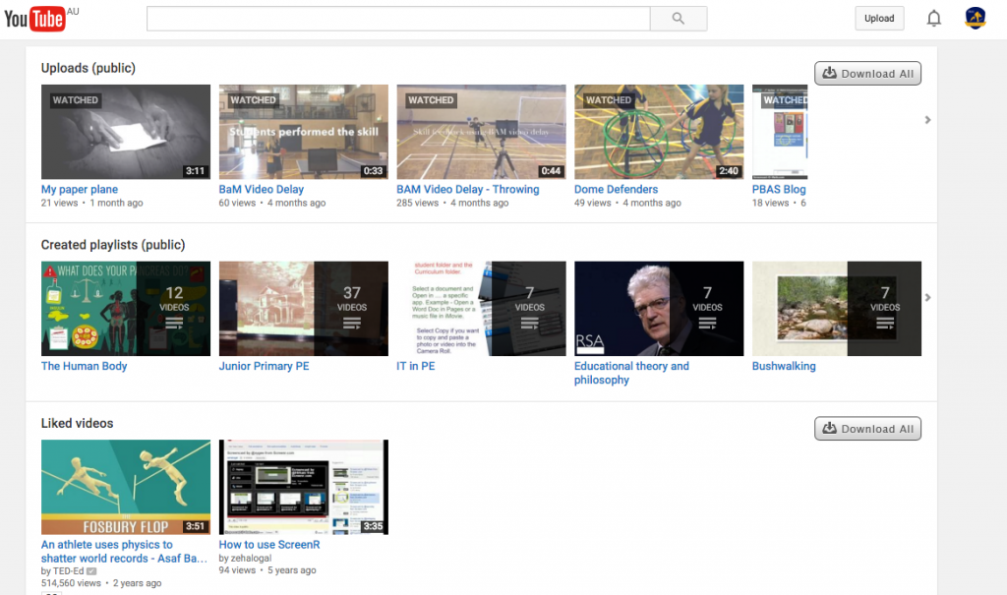1007x595 pixels.
Task: Show next playlists with right chevron
Action: pyautogui.click(x=927, y=297)
